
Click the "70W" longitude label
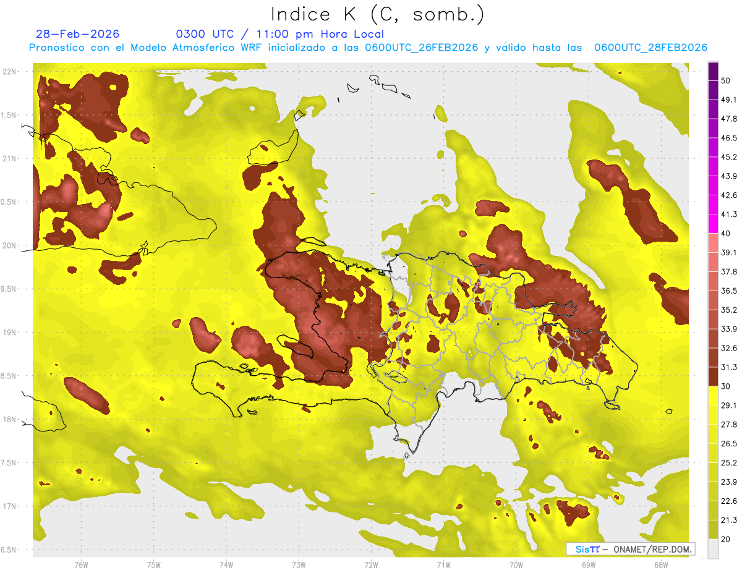point(516,564)
